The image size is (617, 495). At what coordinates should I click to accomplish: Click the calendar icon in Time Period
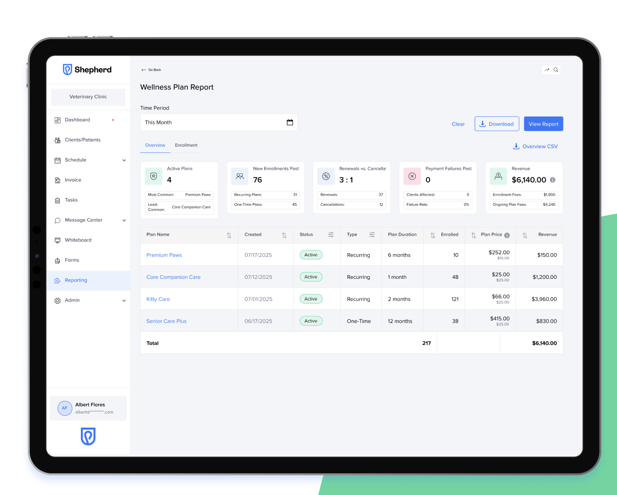tap(290, 122)
